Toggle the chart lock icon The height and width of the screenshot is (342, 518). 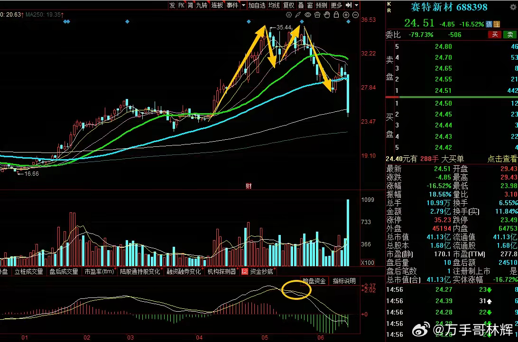point(336,15)
